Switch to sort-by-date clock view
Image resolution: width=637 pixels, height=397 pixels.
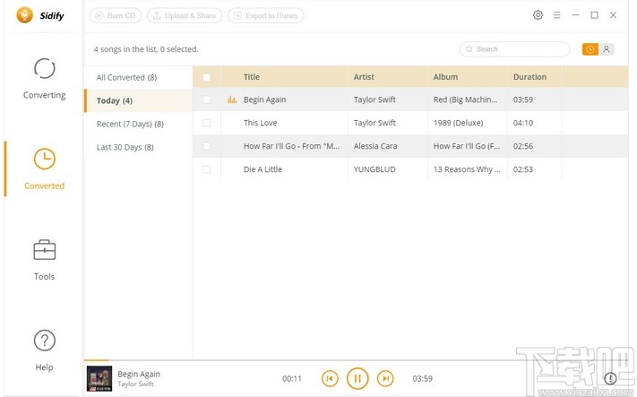click(x=590, y=49)
